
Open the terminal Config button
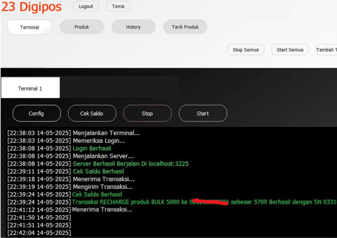click(x=36, y=113)
